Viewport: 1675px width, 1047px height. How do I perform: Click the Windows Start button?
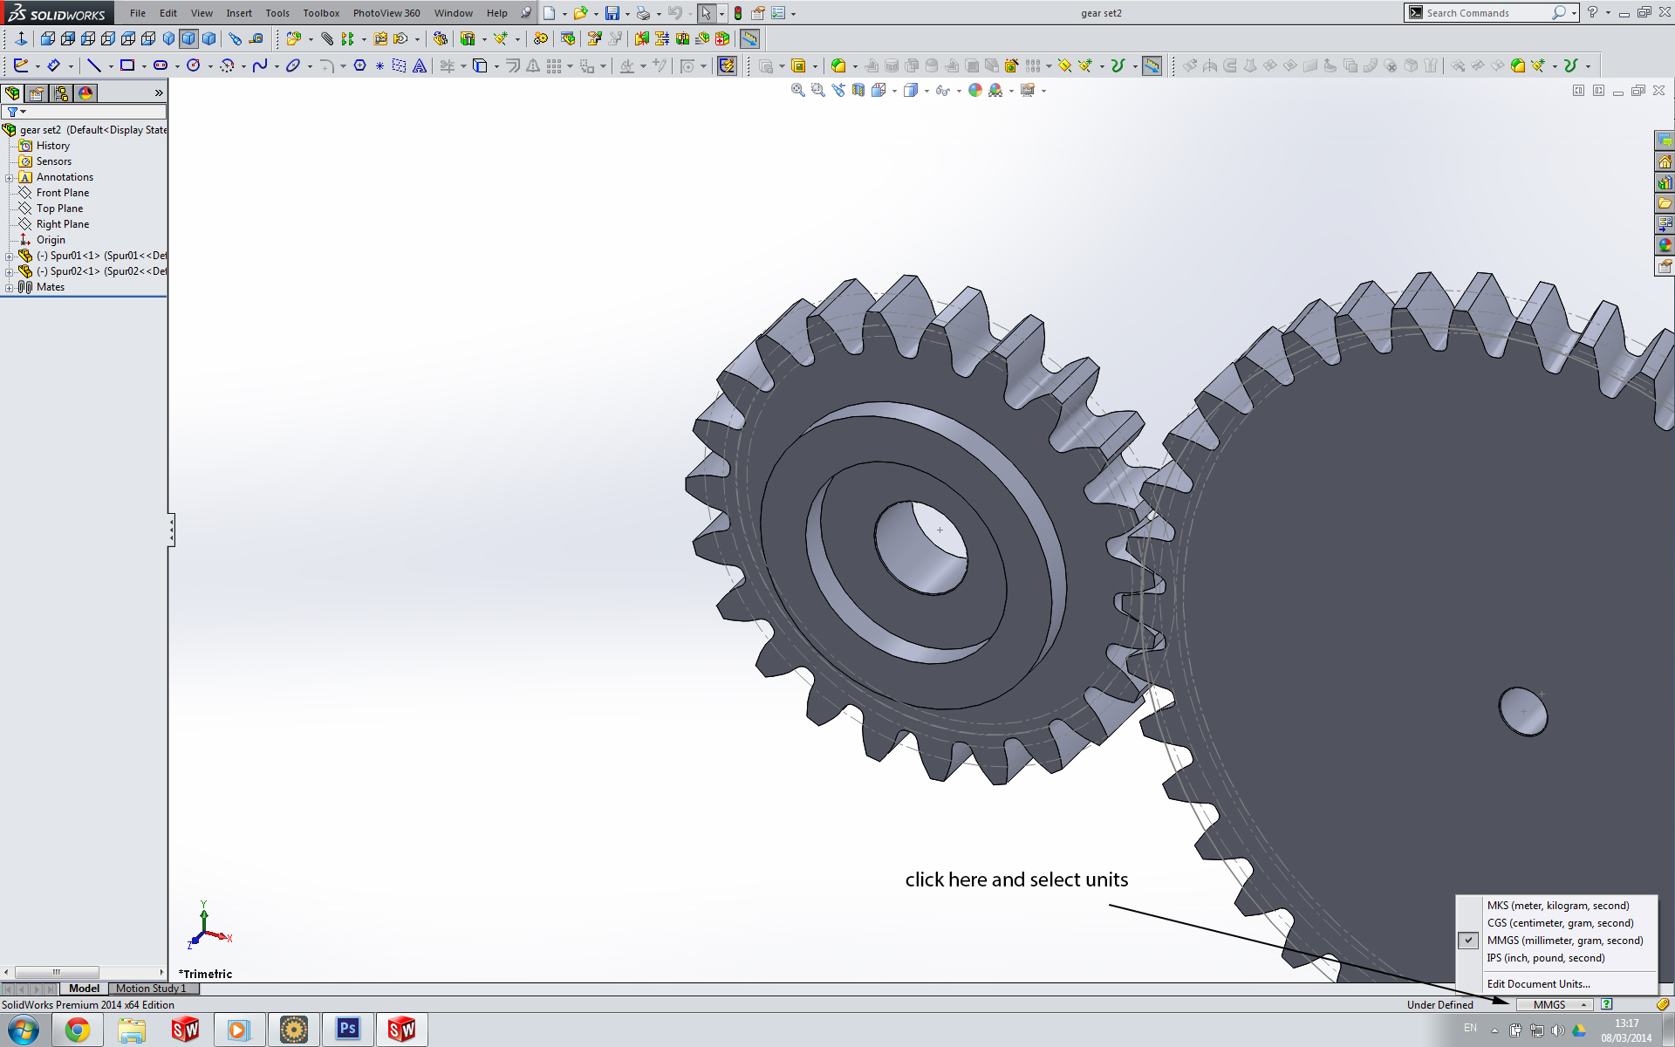pos(23,1030)
